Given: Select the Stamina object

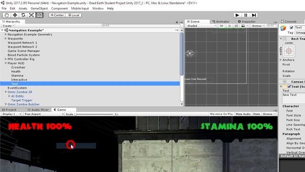Looking at the screenshot, I should point(17,75).
